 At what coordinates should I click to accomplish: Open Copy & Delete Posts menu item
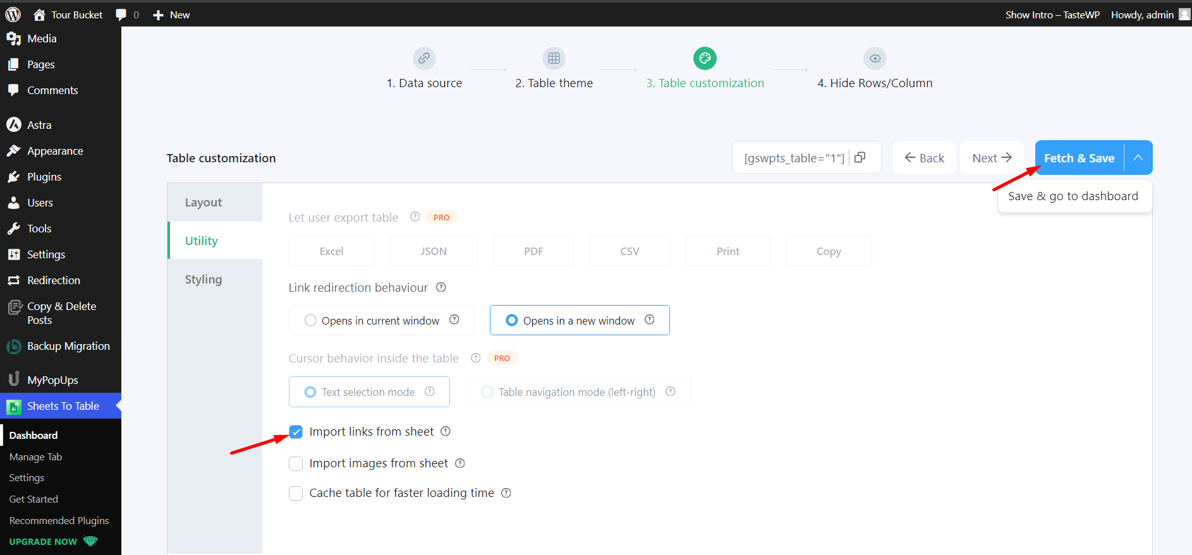pos(61,313)
